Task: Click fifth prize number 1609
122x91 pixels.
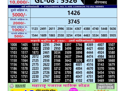Action: point(43,35)
